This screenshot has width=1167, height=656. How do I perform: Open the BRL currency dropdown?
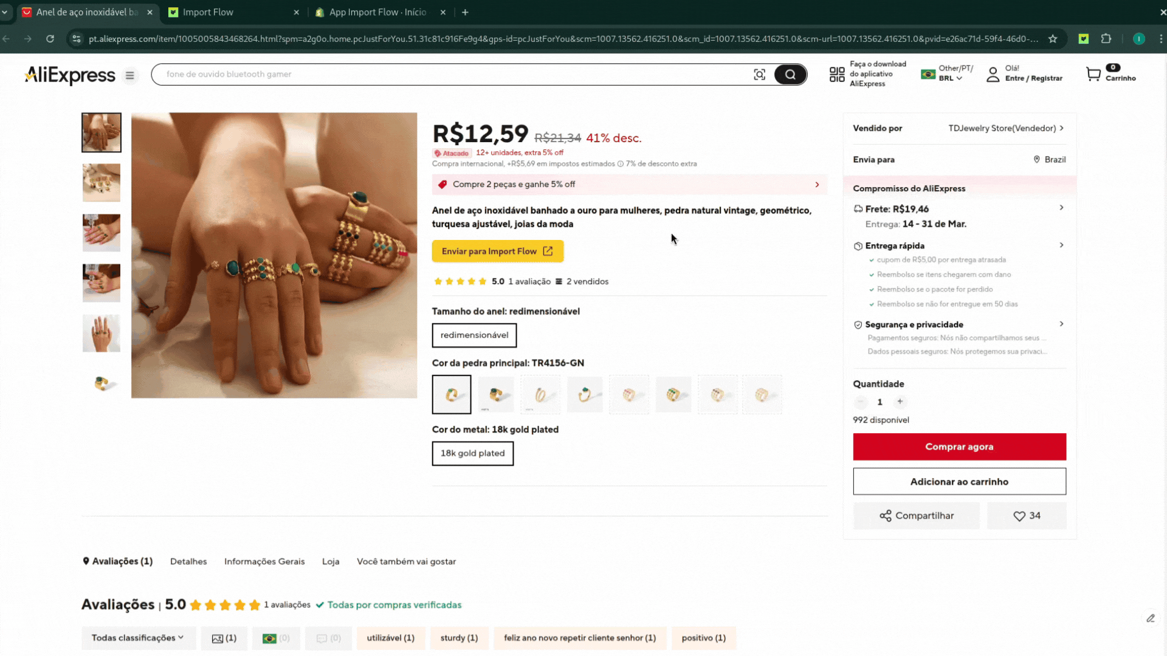tap(946, 78)
